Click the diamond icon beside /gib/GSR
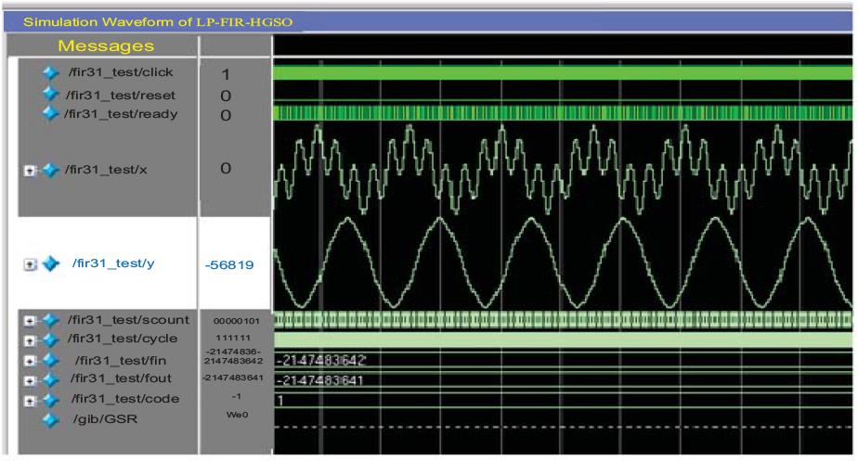This screenshot has width=858, height=461. point(50,419)
